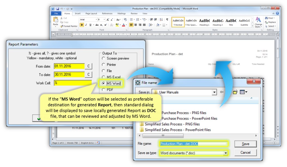Center-align text in Word ribbon
The image size is (287, 167).
coord(136,25)
